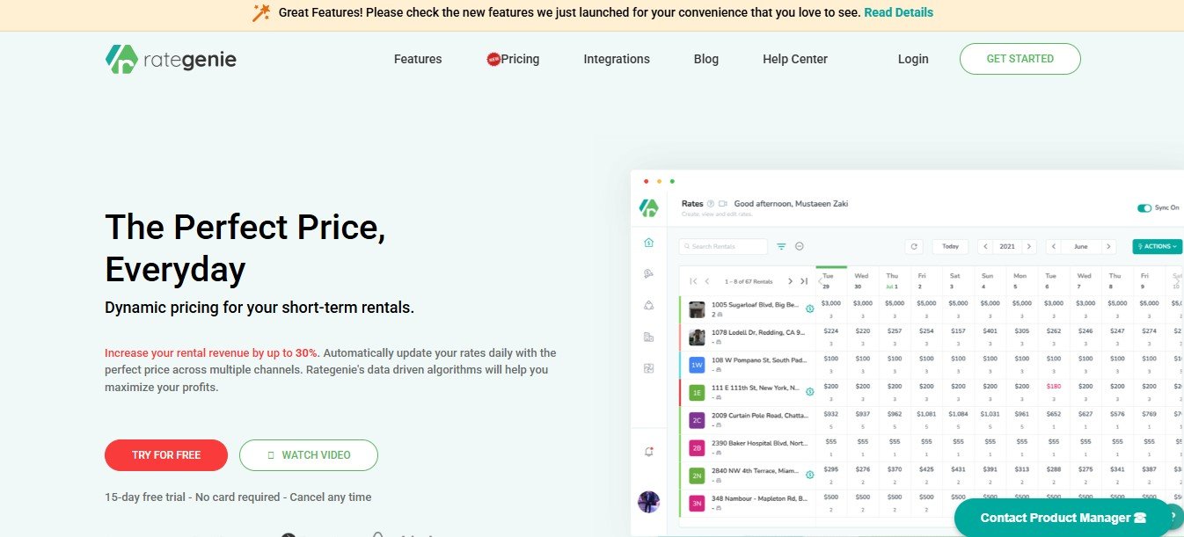Go to next year after 2021

pos(1029,247)
